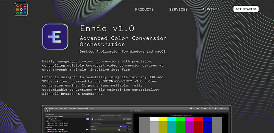Click the green window maximize dot in the Ennio window
Image resolution: width=274 pixels, height=133 pixels.
(x=49, y=111)
